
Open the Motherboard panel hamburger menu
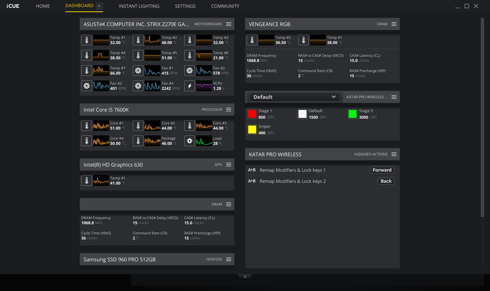click(229, 24)
